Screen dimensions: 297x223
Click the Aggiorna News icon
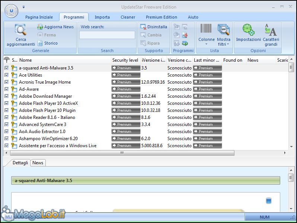[40, 27]
